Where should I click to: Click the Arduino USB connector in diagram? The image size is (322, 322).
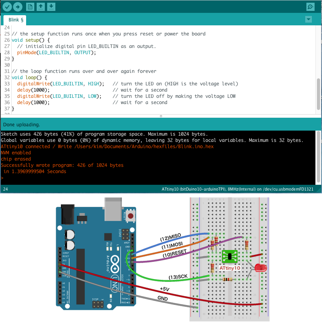[x=113, y=209]
